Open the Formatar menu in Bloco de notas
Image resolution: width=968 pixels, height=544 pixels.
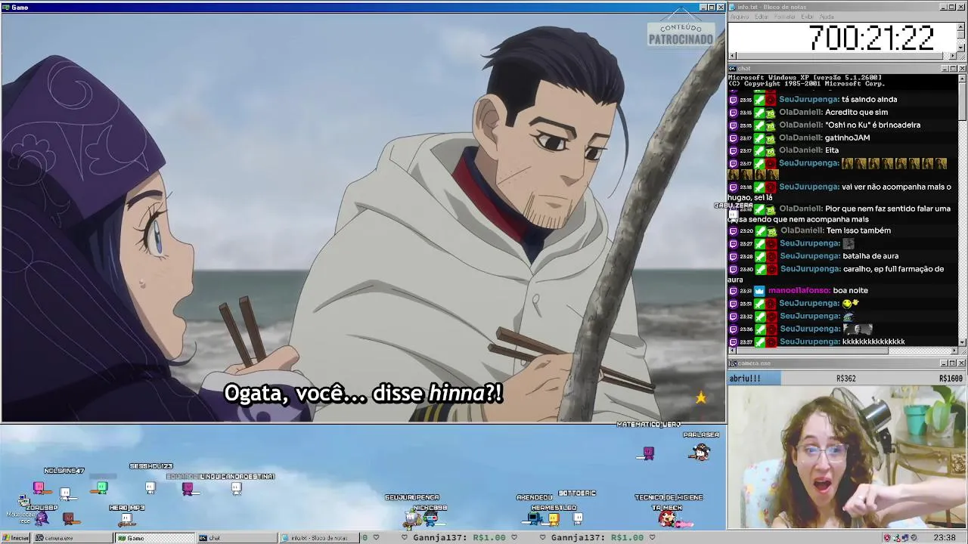pyautogui.click(x=785, y=17)
